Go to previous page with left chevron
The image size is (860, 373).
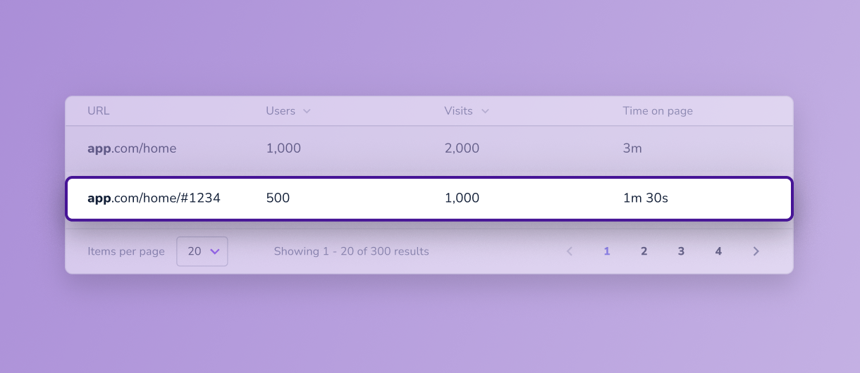pos(570,251)
